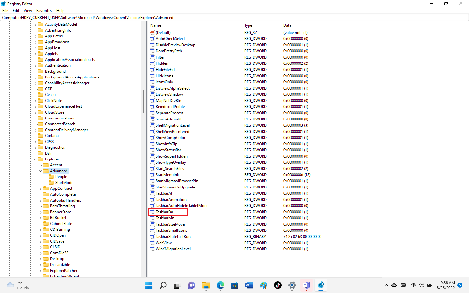Screen dimensions: 469x293
Task: Open File Explorer from taskbar
Action: coord(206,286)
